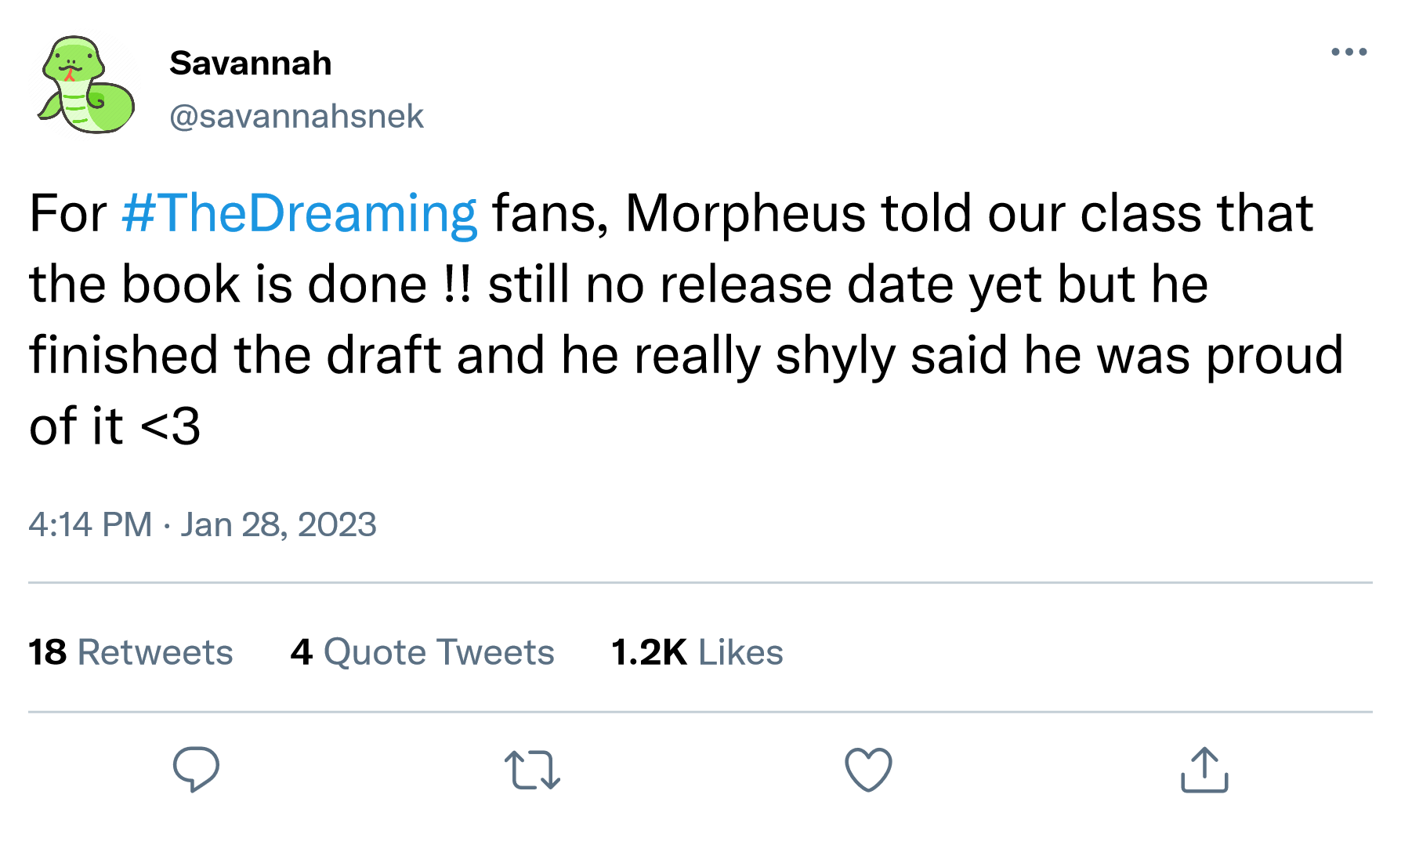Viewport: 1401px width, 856px height.
Task: Click the @savannahsnek handle
Action: click(x=296, y=116)
